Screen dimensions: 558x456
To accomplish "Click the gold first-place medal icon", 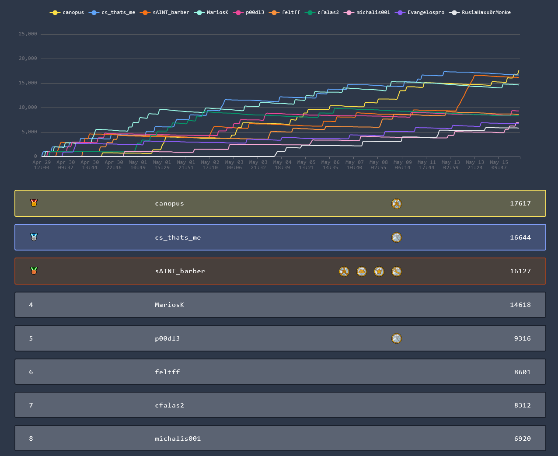I will [34, 203].
